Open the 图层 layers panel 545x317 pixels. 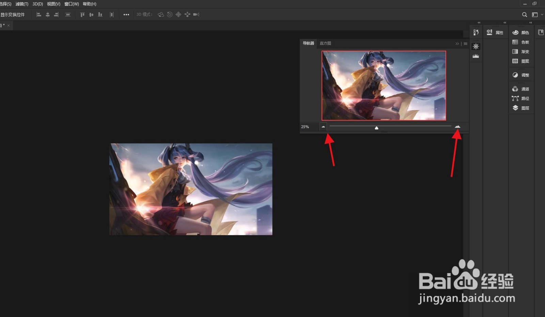pos(521,108)
